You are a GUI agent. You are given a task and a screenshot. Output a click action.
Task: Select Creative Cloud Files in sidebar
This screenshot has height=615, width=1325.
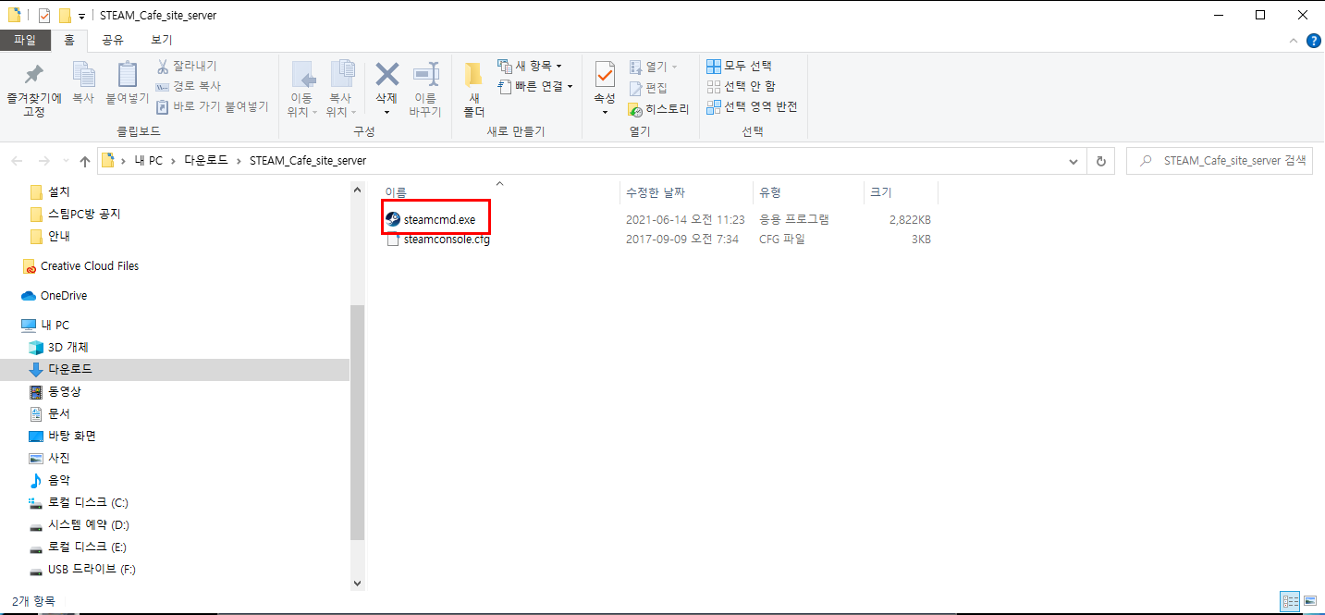(80, 265)
